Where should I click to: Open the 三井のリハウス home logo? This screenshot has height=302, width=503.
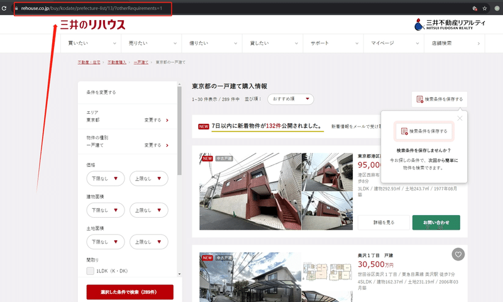pos(92,25)
